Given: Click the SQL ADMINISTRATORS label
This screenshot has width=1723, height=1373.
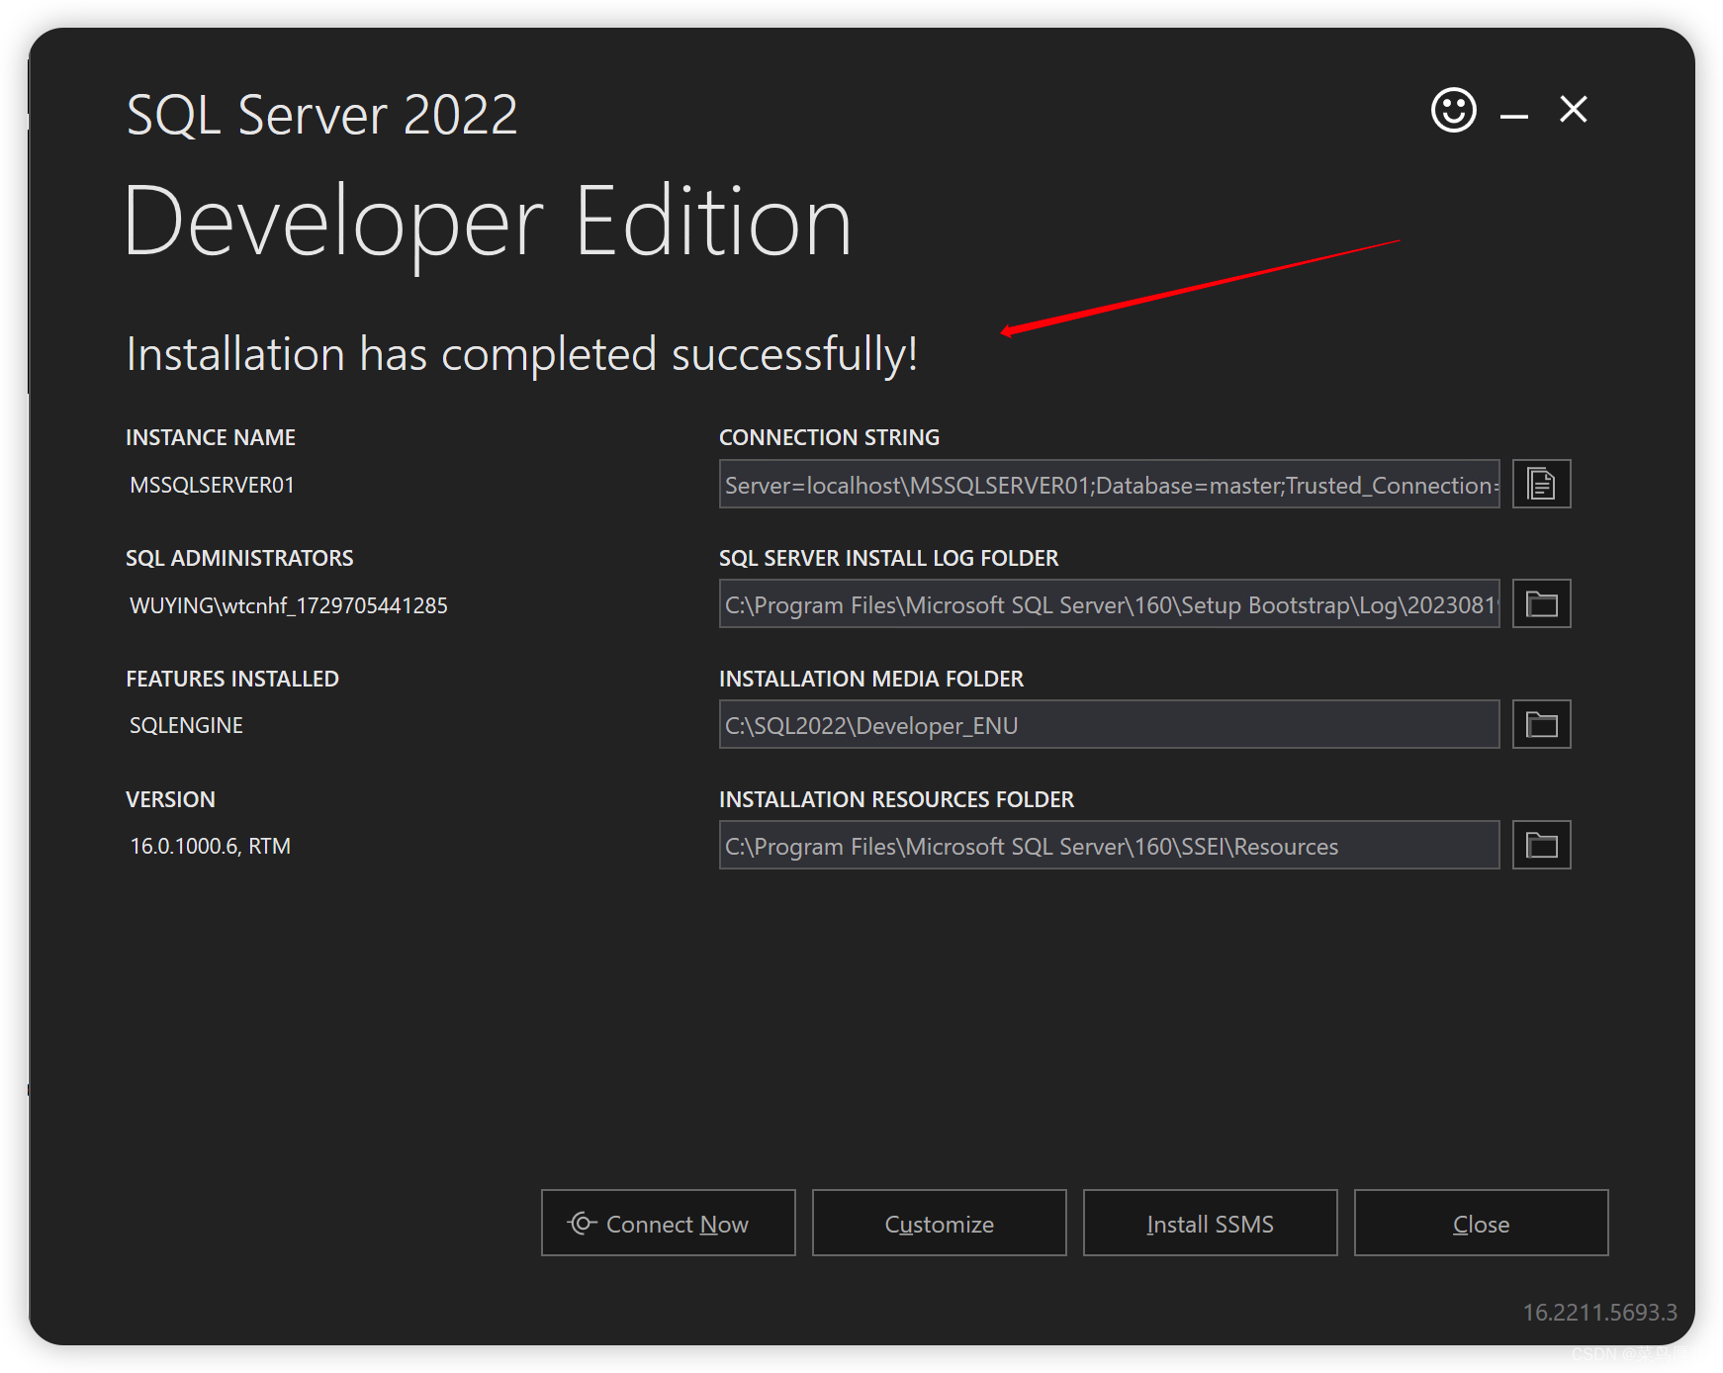Looking at the screenshot, I should (x=239, y=558).
